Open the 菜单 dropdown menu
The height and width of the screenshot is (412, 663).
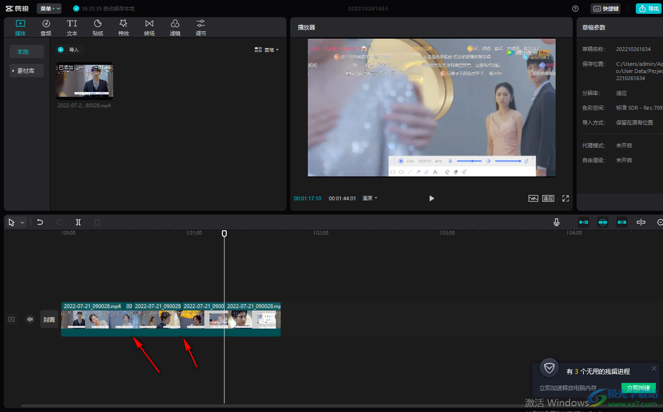pos(49,9)
